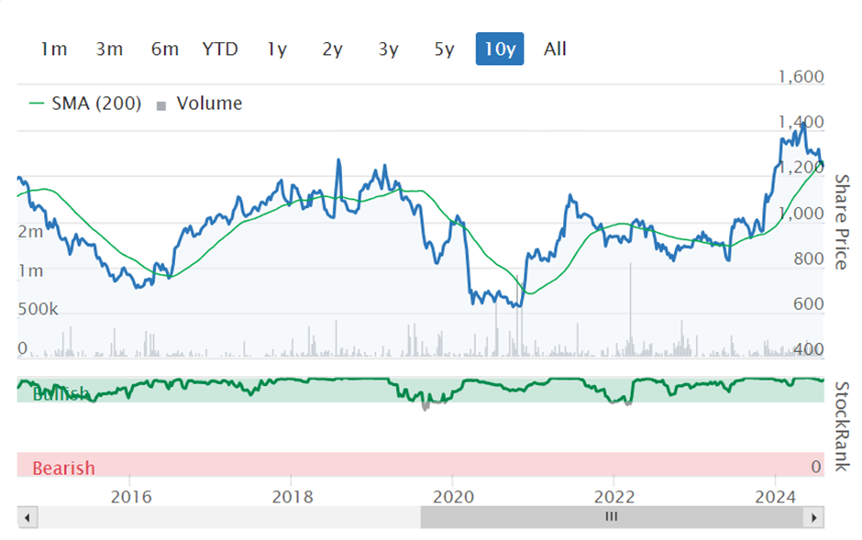Click the 2024 x-axis label
Viewport: 862px width, 540px height.
[776, 497]
